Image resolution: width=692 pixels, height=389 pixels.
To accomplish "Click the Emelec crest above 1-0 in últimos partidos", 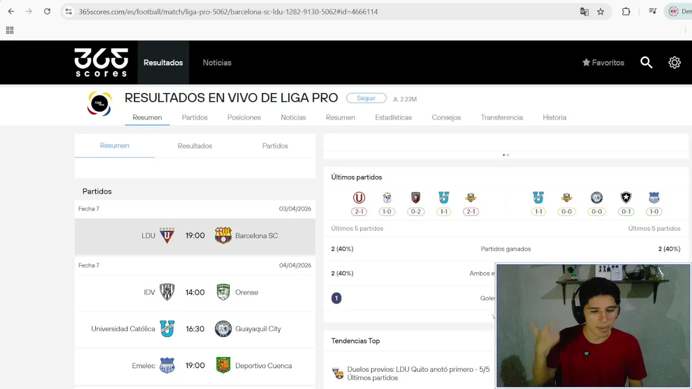I will [x=654, y=198].
